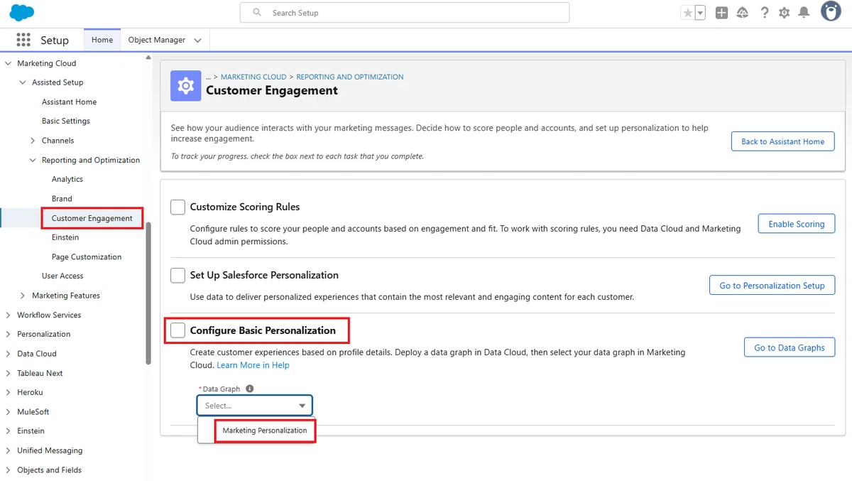Viewport: 852px width, 481px height.
Task: Open Analytics in the sidebar
Action: 67,179
